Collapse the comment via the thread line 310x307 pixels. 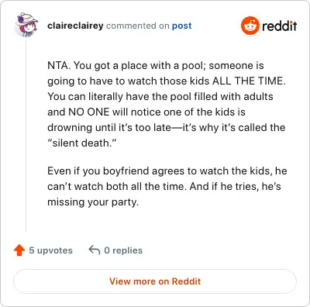pos(26,134)
